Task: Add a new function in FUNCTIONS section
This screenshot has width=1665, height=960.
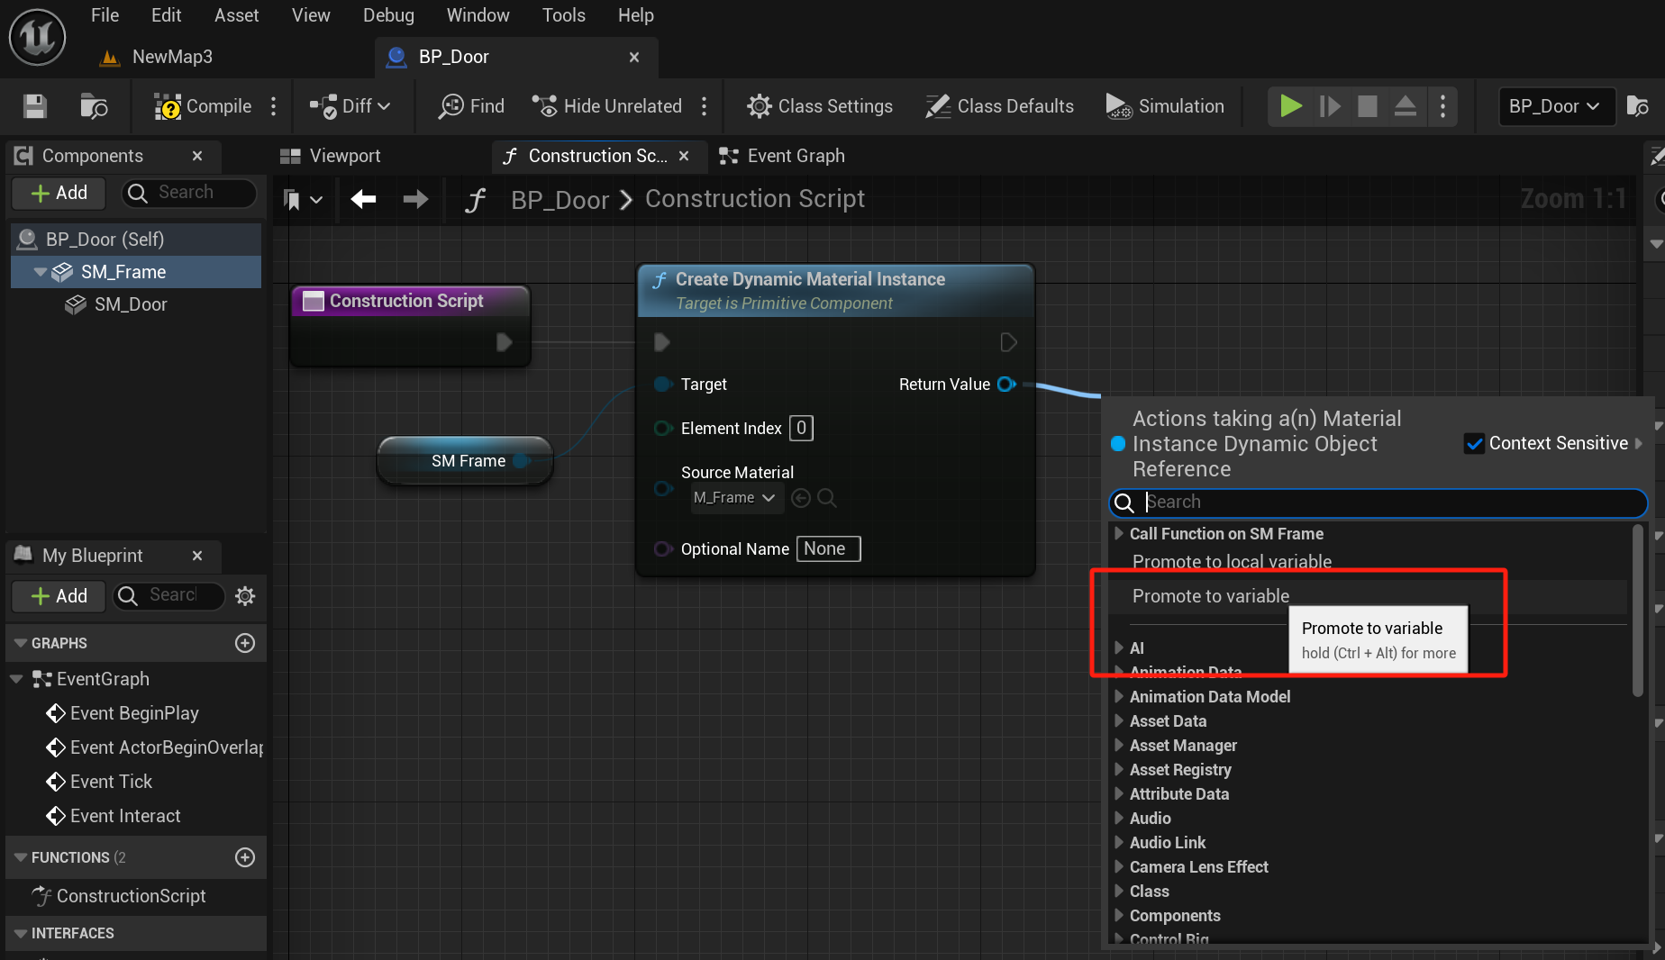Action: 245,857
